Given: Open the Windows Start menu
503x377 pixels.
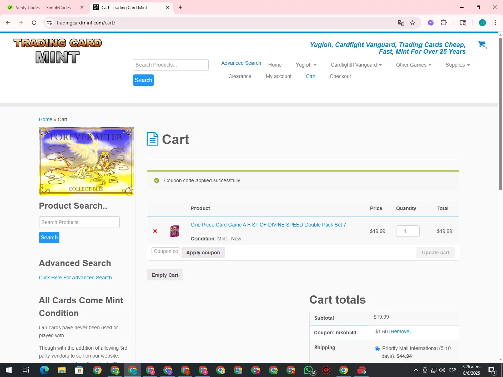Looking at the screenshot, I should [9, 370].
